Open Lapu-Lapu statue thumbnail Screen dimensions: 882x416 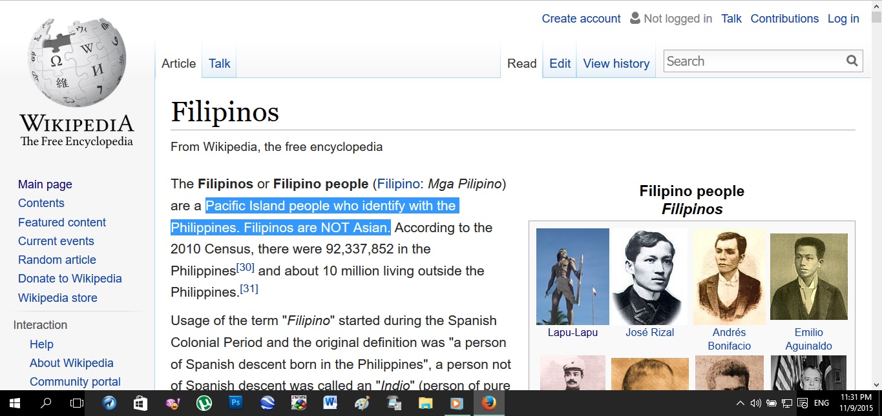coord(572,277)
